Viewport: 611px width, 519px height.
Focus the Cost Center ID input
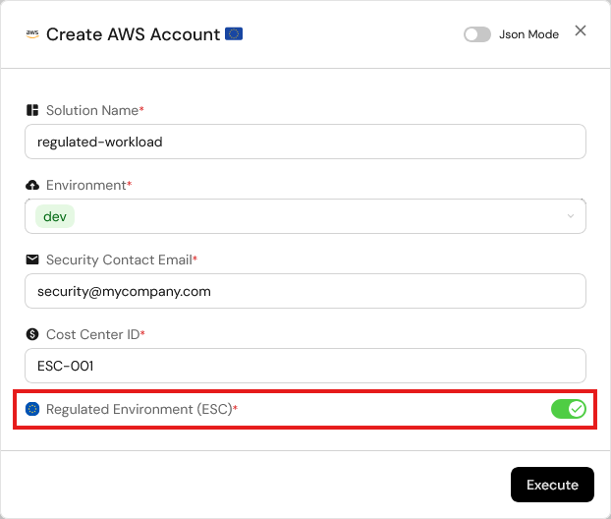coord(305,366)
